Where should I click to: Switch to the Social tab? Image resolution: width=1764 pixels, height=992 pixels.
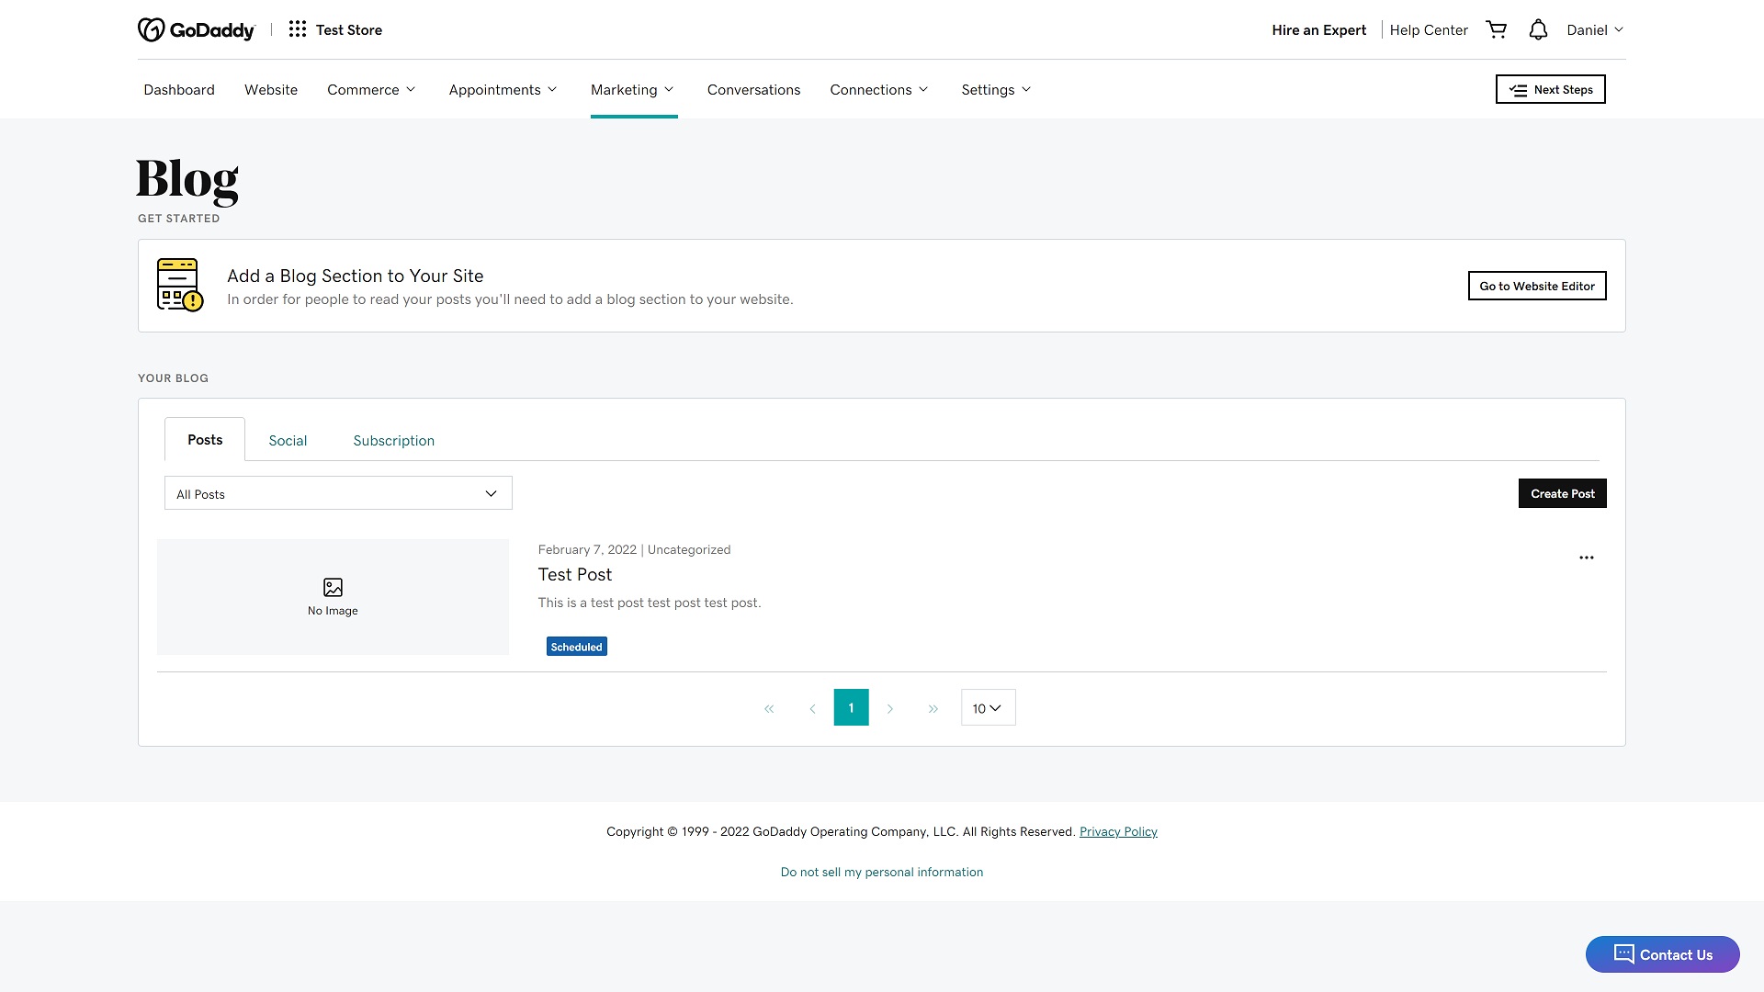[288, 440]
